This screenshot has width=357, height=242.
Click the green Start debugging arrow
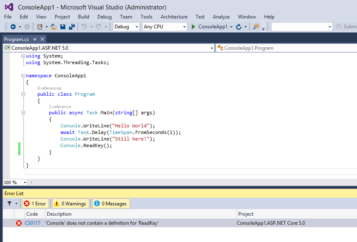[193, 27]
